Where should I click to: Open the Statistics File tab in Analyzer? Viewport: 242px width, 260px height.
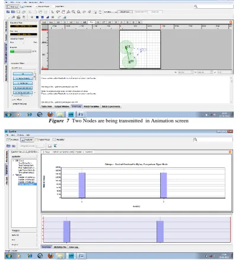[x=60, y=247]
